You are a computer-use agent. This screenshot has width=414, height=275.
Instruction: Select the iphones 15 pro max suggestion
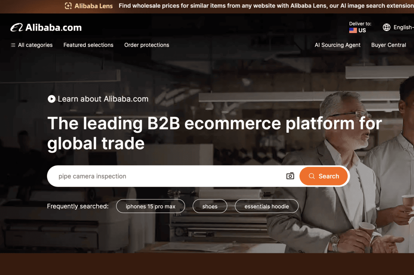tap(150, 206)
